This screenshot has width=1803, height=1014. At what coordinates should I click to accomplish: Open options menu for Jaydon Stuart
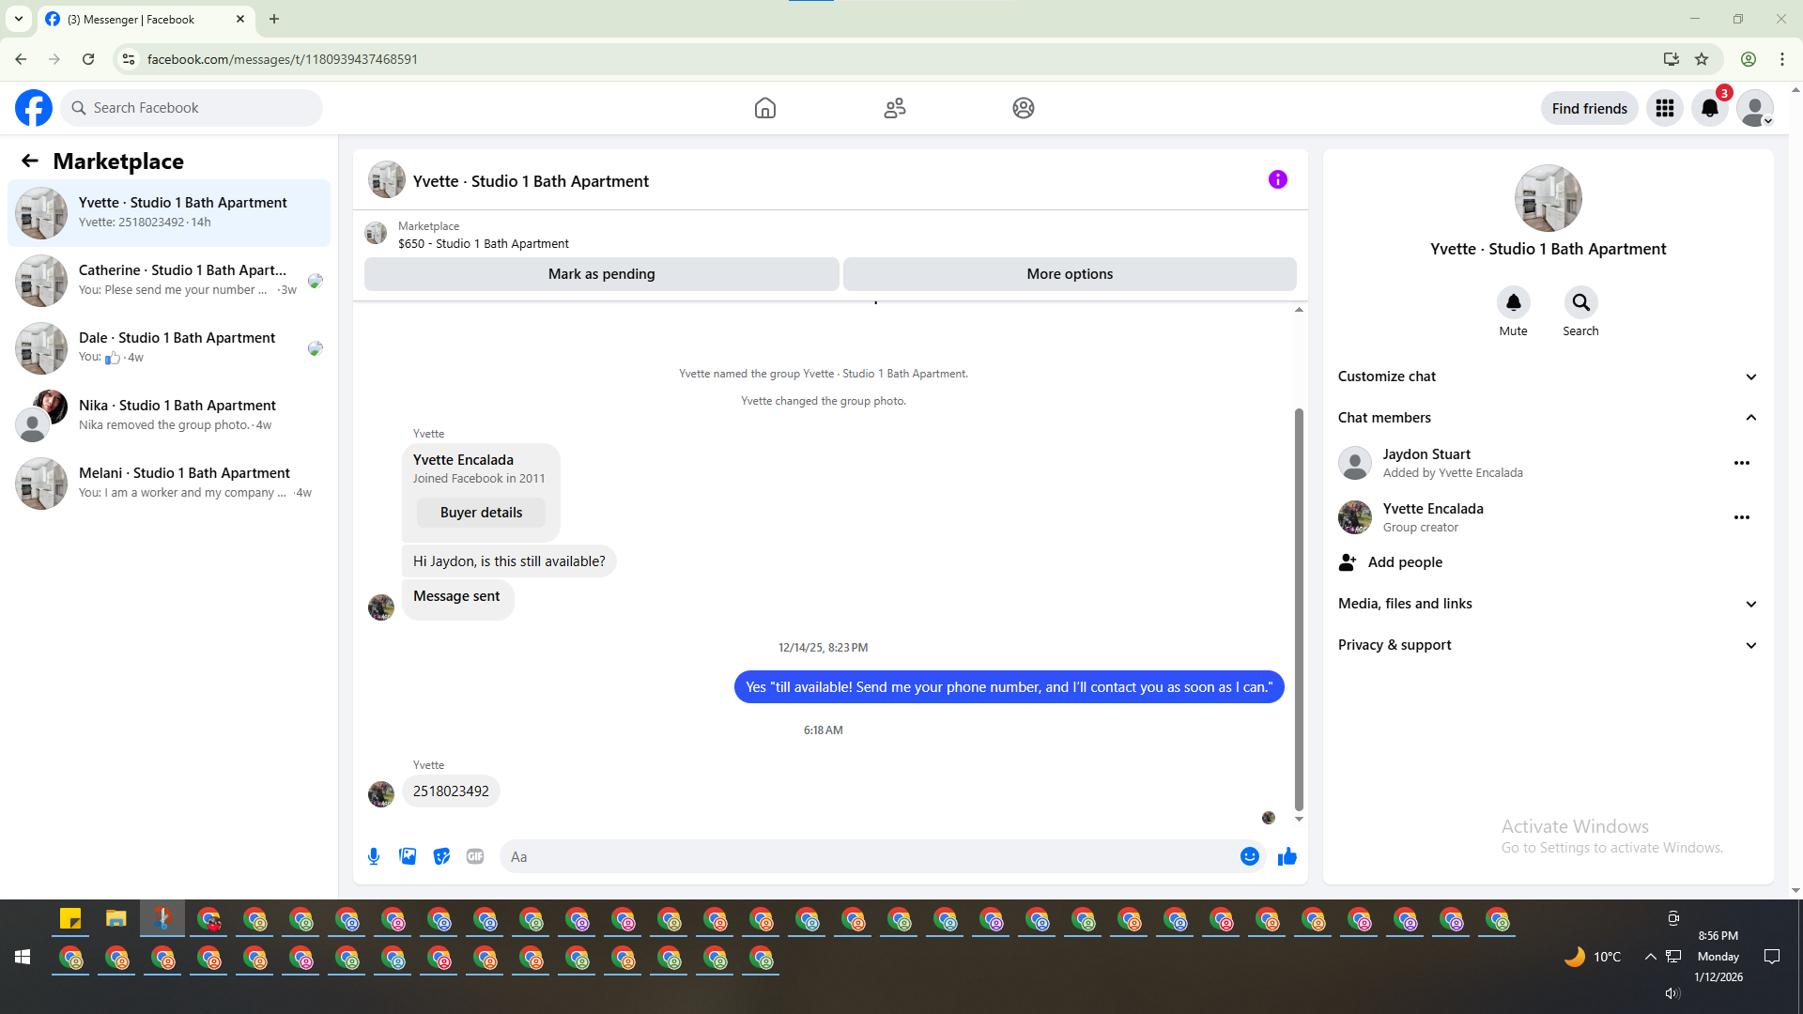[x=1741, y=463]
